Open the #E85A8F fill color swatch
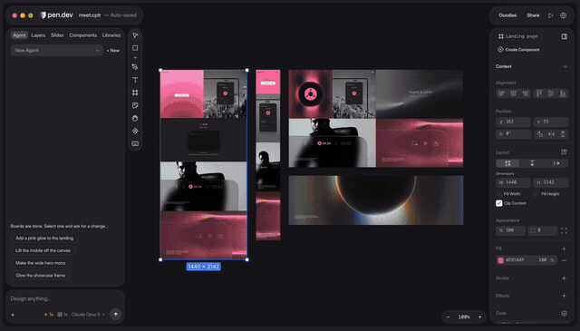This screenshot has height=331, width=580. pos(500,260)
